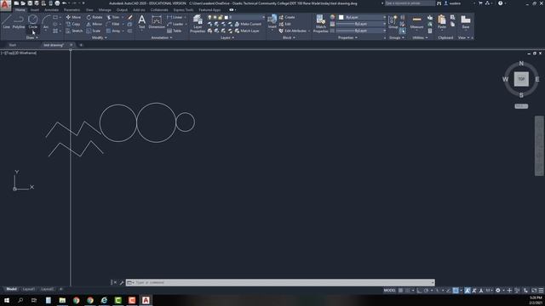Insert a Linear dimension
Image resolution: width=545 pixels, height=306 pixels.
[175, 17]
